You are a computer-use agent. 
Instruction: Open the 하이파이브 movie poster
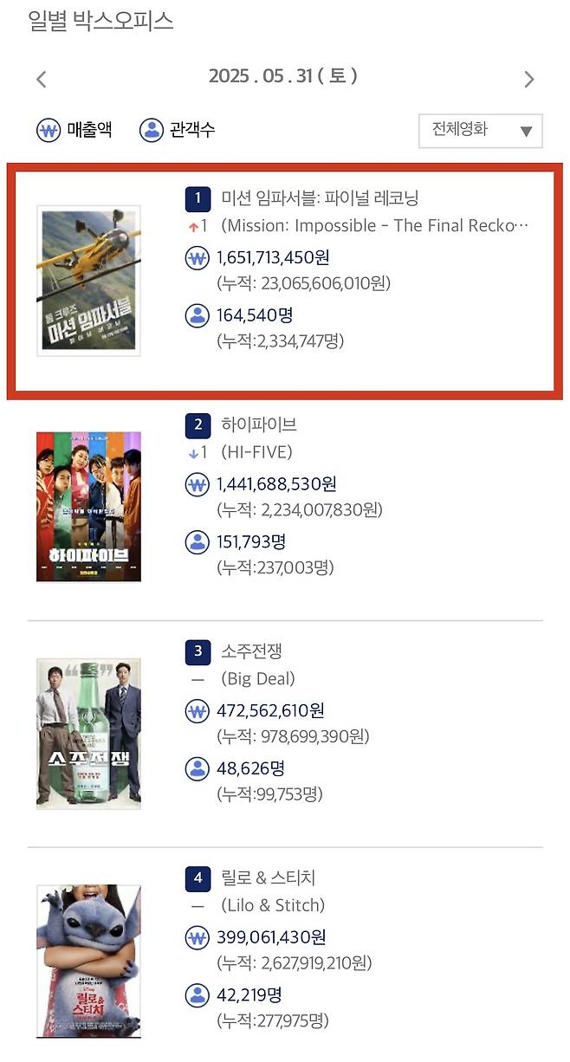click(x=88, y=507)
